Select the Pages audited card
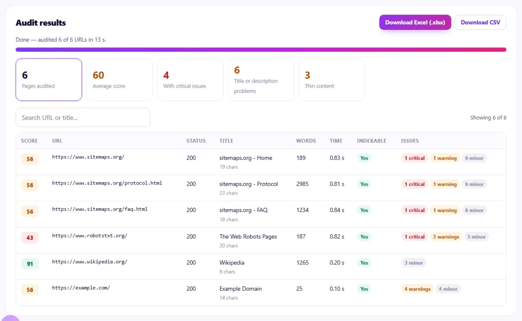The width and height of the screenshot is (522, 321). click(x=48, y=80)
